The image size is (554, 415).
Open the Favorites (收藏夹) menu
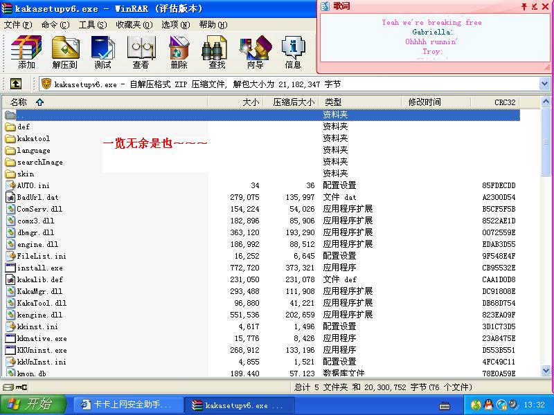(x=134, y=25)
